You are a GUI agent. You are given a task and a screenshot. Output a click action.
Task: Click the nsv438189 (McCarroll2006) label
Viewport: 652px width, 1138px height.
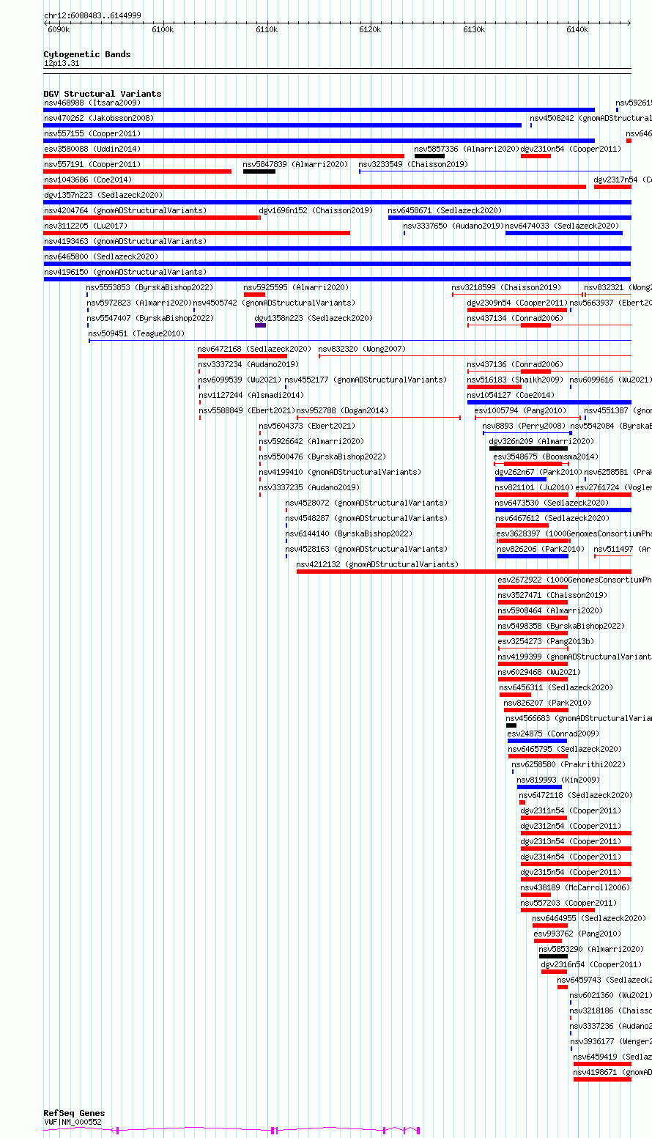click(575, 887)
